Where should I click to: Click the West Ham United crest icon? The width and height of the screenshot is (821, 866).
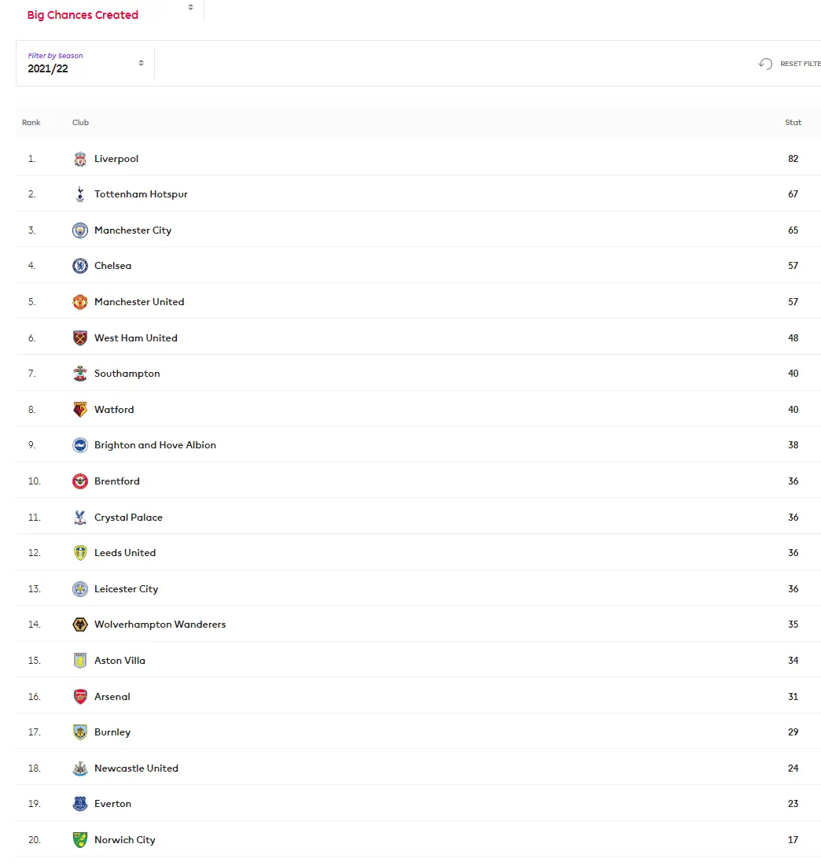80,338
